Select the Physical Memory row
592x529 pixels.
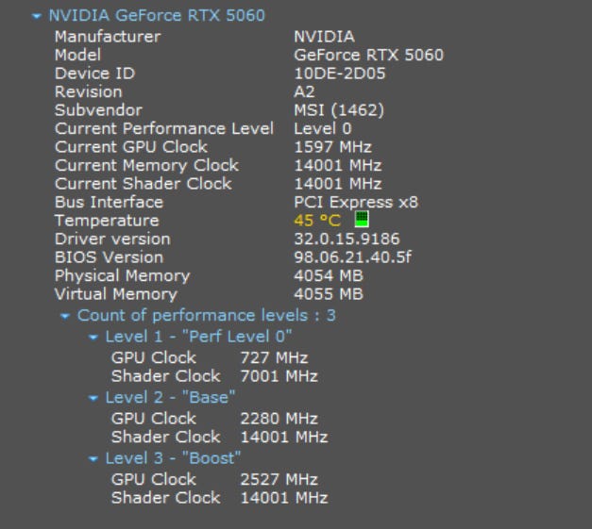122,276
